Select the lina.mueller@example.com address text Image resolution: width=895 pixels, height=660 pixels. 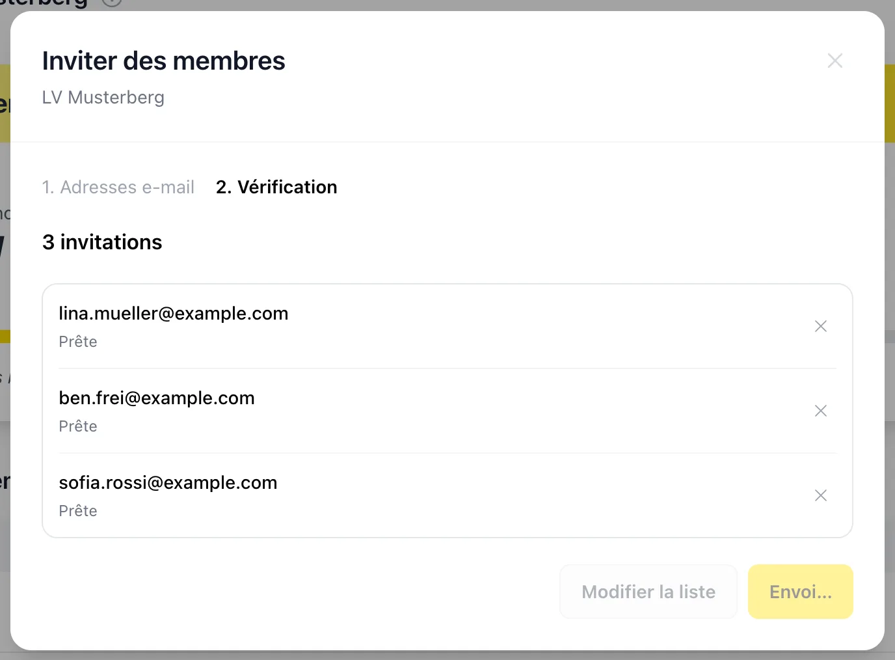pyautogui.click(x=174, y=313)
